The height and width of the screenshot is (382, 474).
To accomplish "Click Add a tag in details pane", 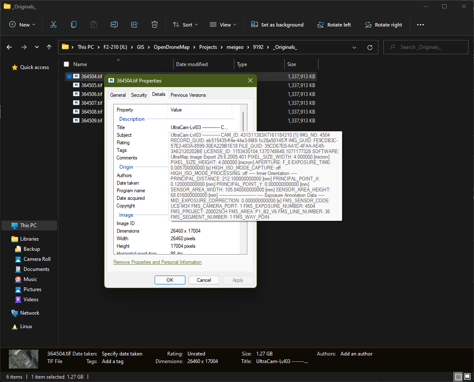I will [112, 361].
